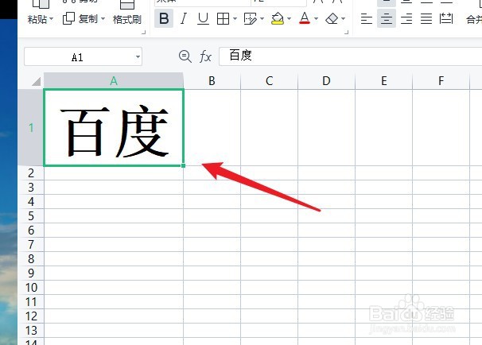Justify text alignment icon
The width and height of the screenshot is (482, 345).
point(426,19)
